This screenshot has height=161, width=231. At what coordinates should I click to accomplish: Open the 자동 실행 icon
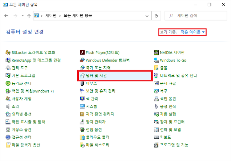tap(156, 114)
